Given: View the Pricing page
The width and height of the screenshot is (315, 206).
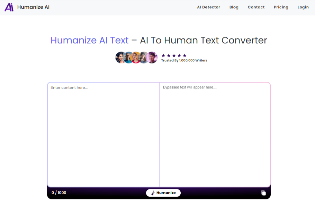Looking at the screenshot, I should 281,7.
